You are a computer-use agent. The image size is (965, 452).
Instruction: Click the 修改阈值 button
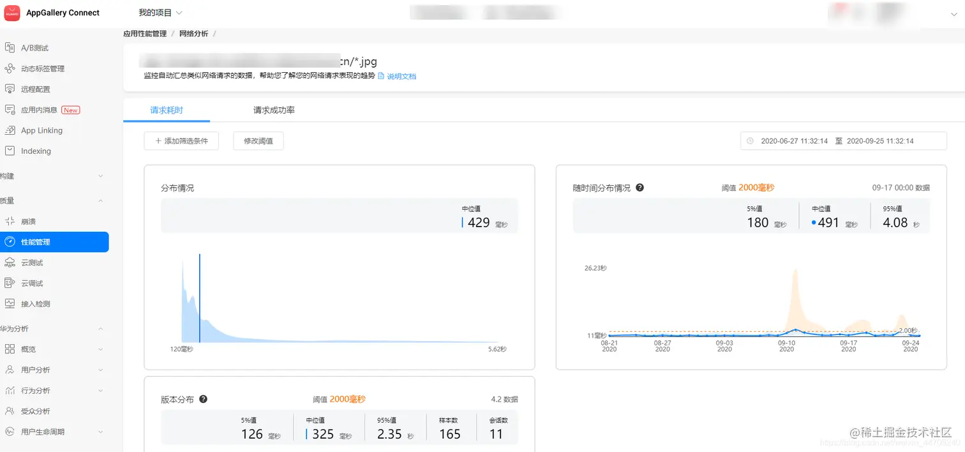click(x=258, y=141)
